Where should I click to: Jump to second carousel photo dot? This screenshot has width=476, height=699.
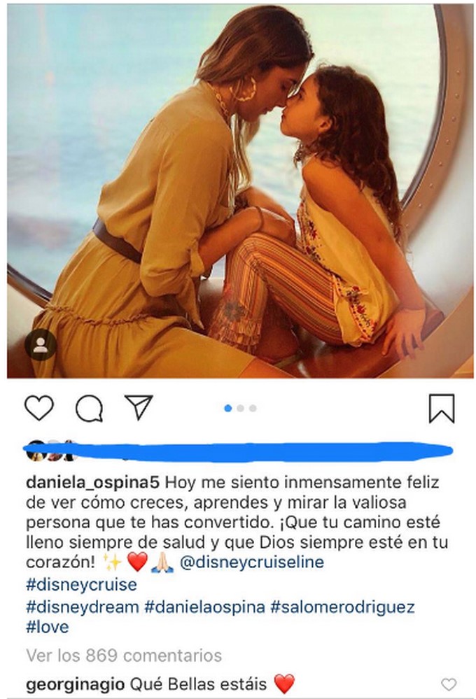point(241,408)
